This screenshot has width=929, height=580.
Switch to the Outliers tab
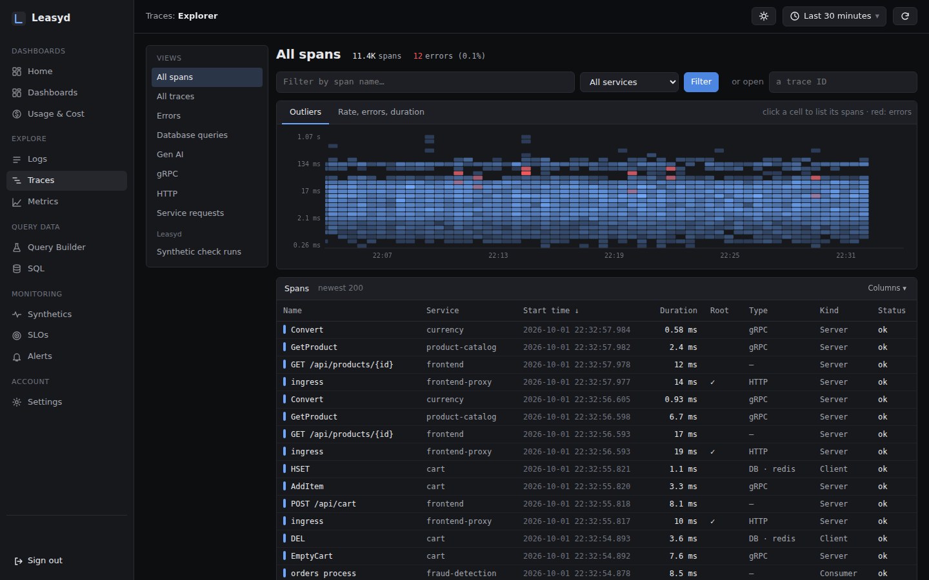coord(305,112)
